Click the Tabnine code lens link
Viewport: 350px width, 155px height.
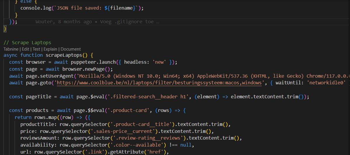(11, 49)
